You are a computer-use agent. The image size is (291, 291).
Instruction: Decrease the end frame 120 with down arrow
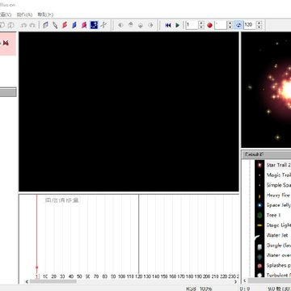pyautogui.click(x=259, y=27)
